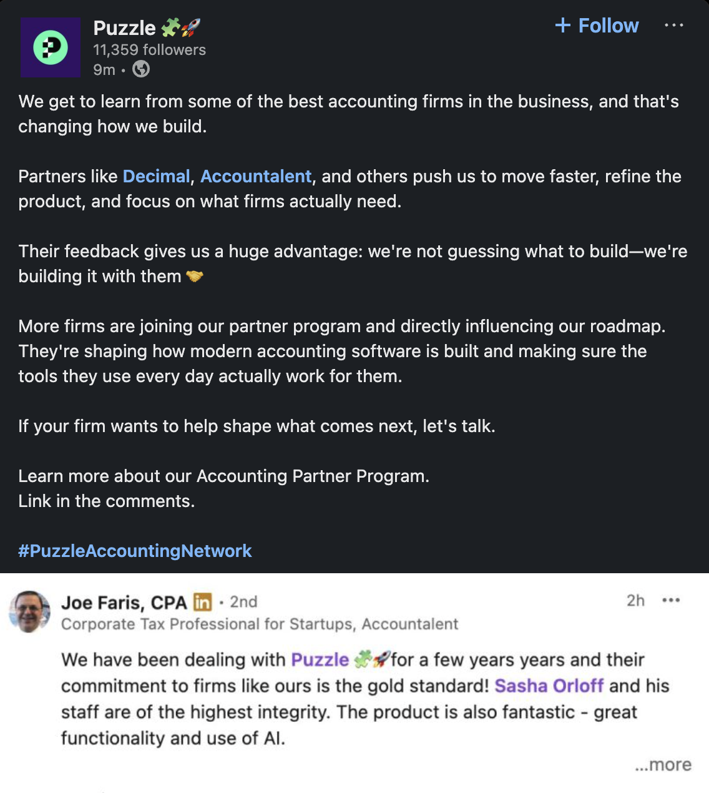
Task: Click the 2h comment timestamp
Action: 635,601
